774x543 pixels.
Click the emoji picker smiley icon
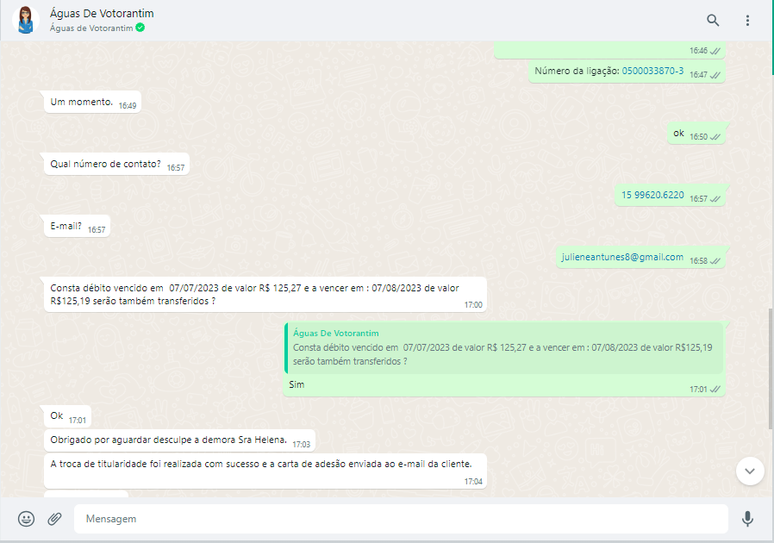point(27,519)
